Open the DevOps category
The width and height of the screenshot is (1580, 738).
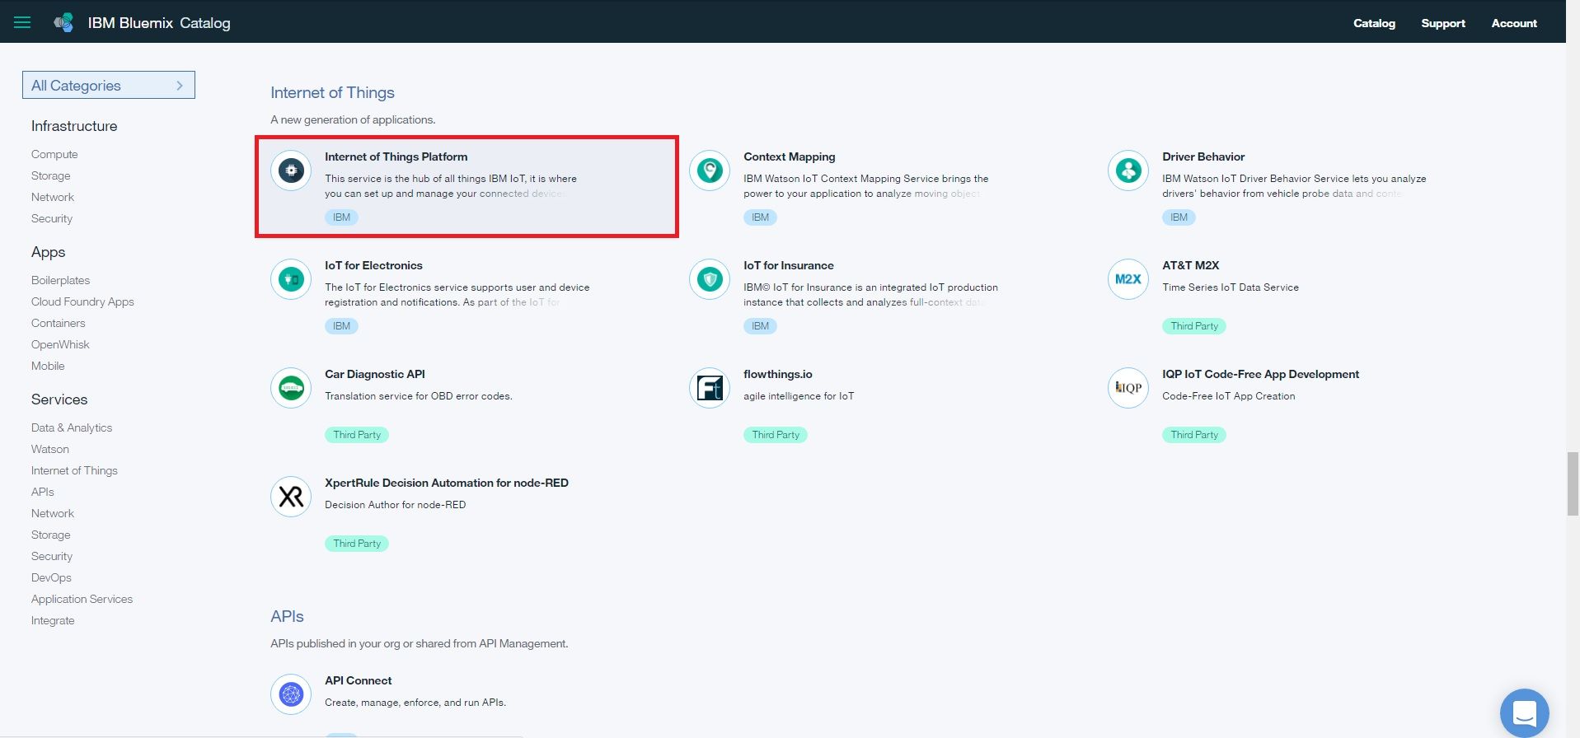tap(51, 577)
